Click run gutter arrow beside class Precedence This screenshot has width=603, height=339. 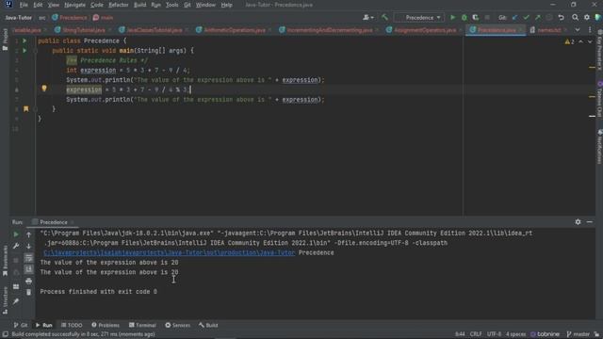pos(24,40)
